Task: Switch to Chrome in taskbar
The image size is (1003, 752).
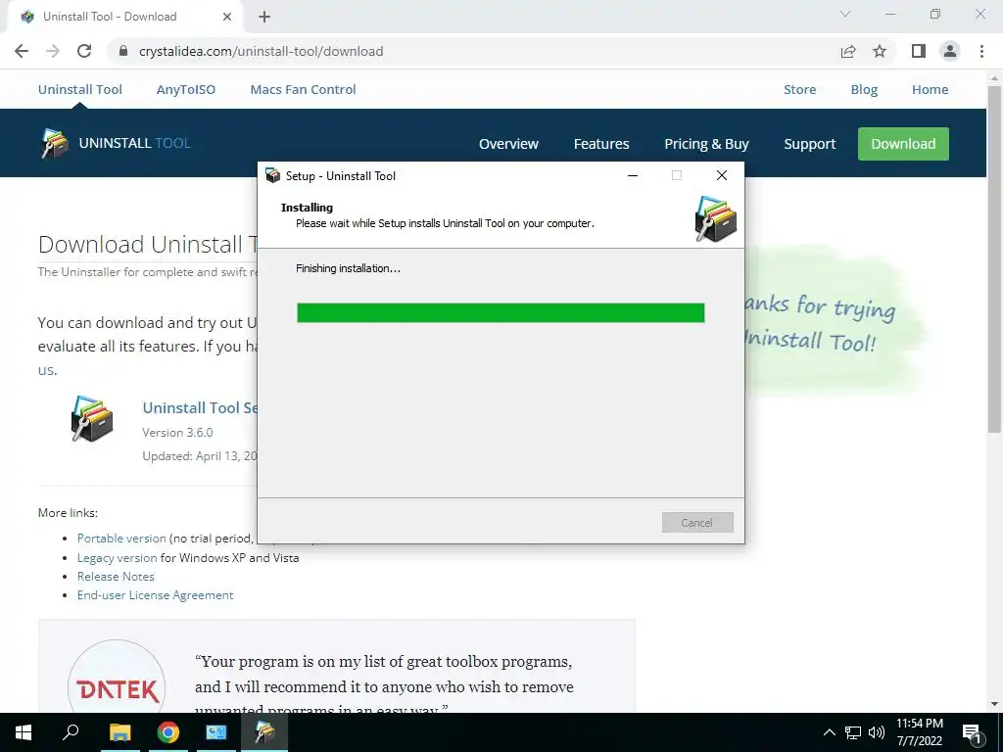Action: (168, 732)
